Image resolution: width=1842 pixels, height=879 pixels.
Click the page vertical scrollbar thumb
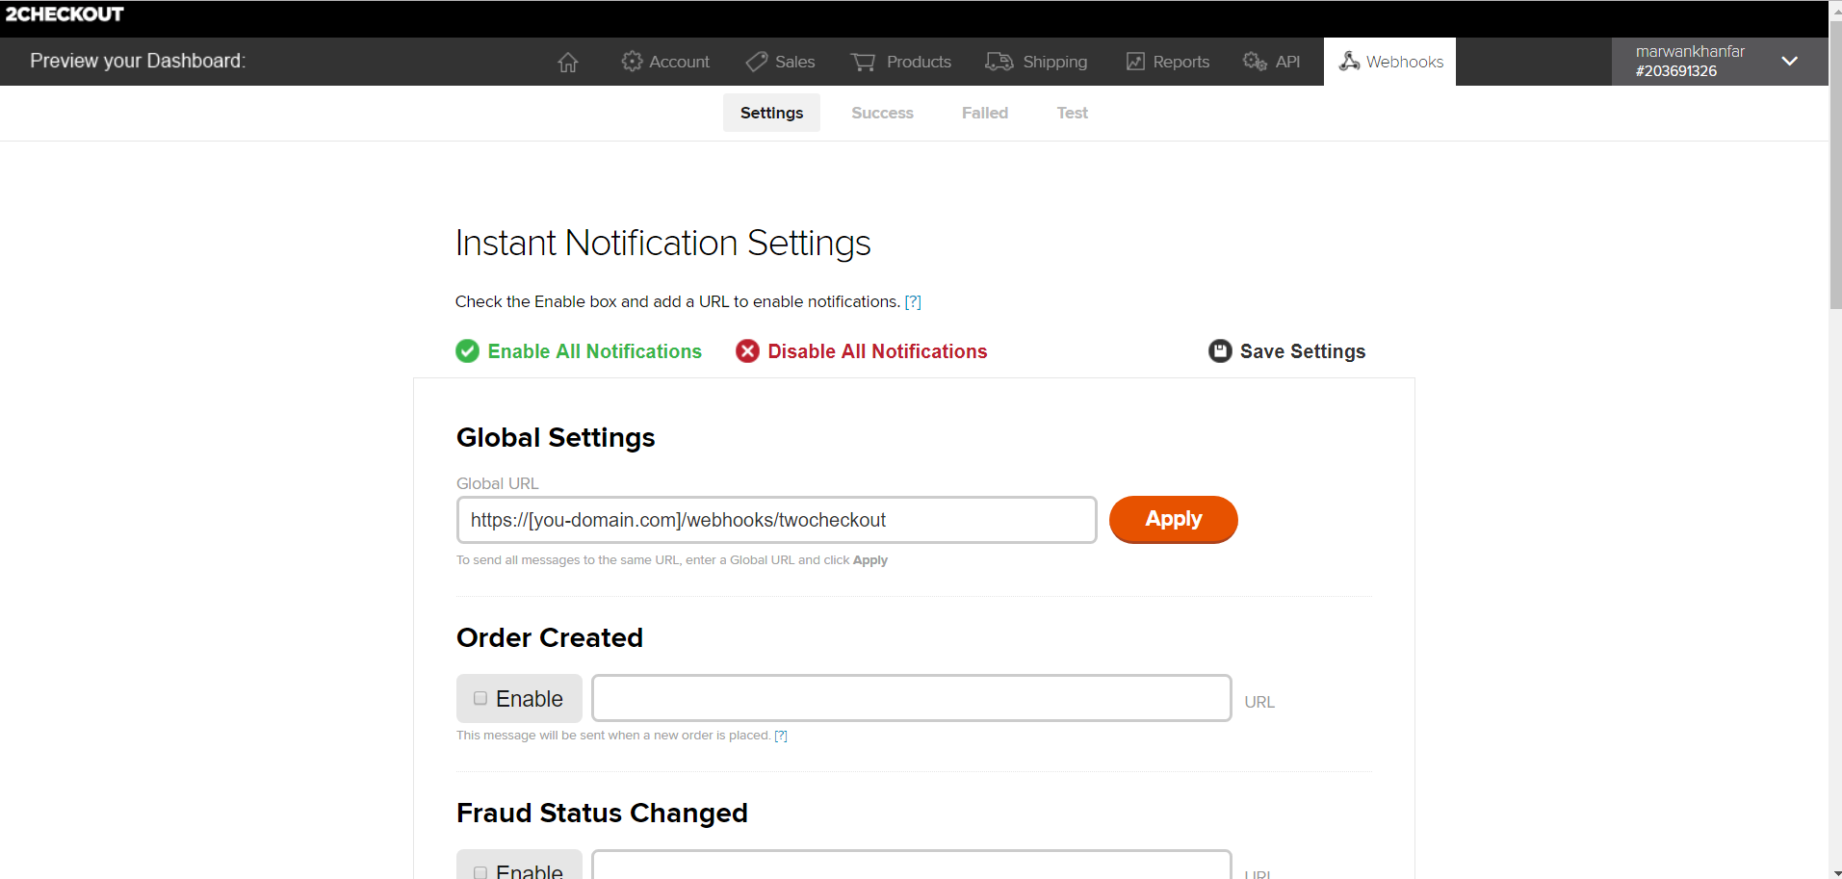[x=1835, y=164]
